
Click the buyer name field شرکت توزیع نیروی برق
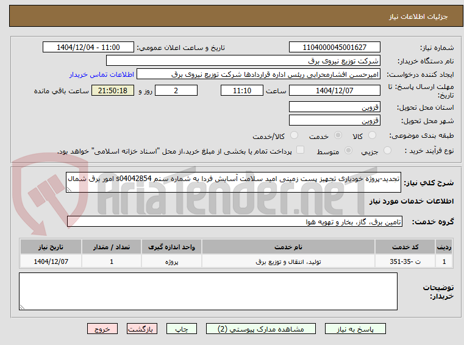(243, 61)
